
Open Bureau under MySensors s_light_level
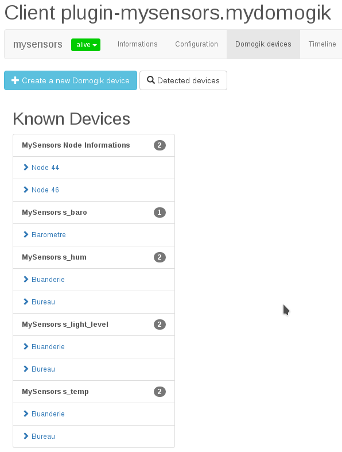pyautogui.click(x=43, y=369)
